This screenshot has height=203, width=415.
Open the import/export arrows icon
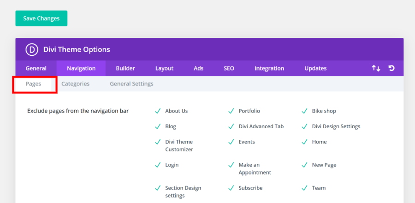[x=376, y=68]
